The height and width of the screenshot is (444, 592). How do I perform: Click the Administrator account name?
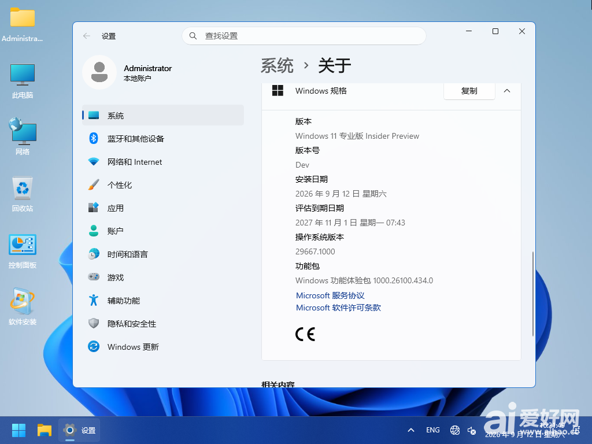pos(147,68)
